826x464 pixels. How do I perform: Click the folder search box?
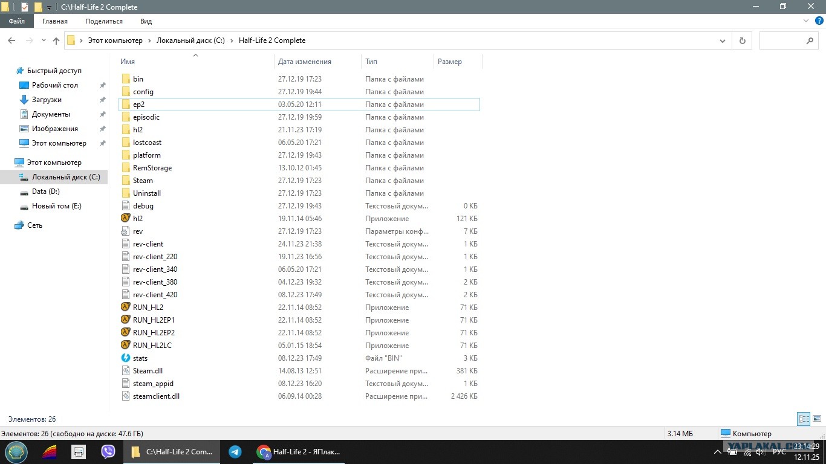[x=789, y=40]
